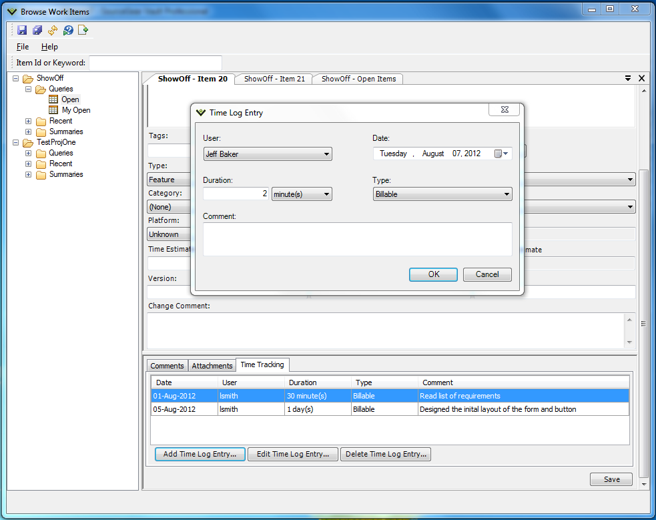Open the File menu
Screen dimensions: 656x520
(23, 47)
